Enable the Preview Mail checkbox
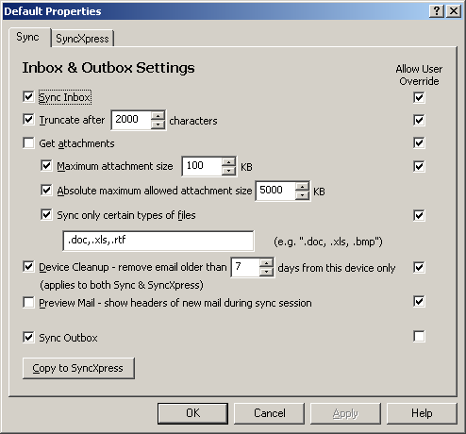 pyautogui.click(x=28, y=303)
